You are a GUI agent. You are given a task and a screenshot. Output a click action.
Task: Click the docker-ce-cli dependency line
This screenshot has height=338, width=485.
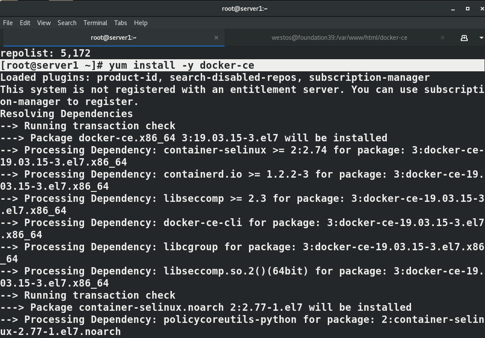242,229
